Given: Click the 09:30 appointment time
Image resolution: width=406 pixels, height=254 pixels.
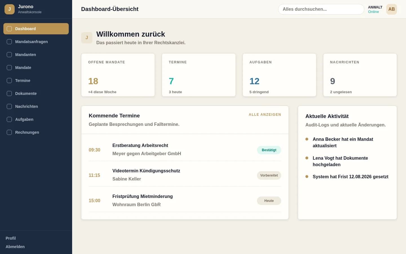Looking at the screenshot, I should [x=94, y=150].
